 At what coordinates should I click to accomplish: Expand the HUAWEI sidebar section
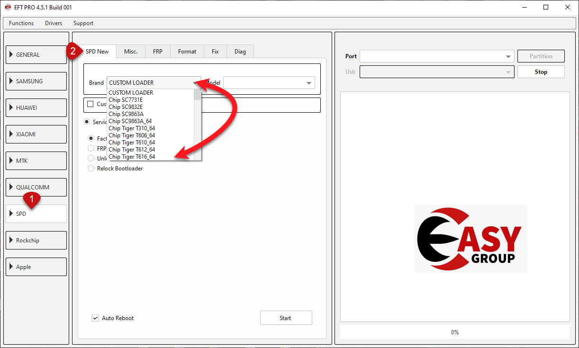(36, 108)
